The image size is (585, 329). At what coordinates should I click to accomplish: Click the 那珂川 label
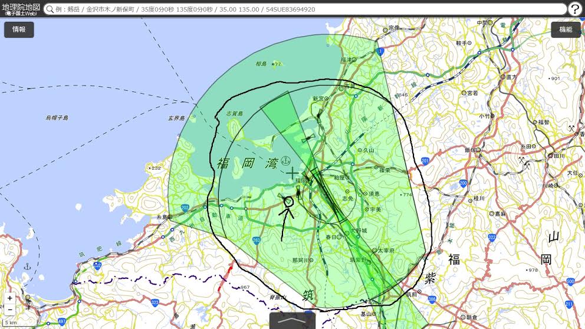[300, 260]
